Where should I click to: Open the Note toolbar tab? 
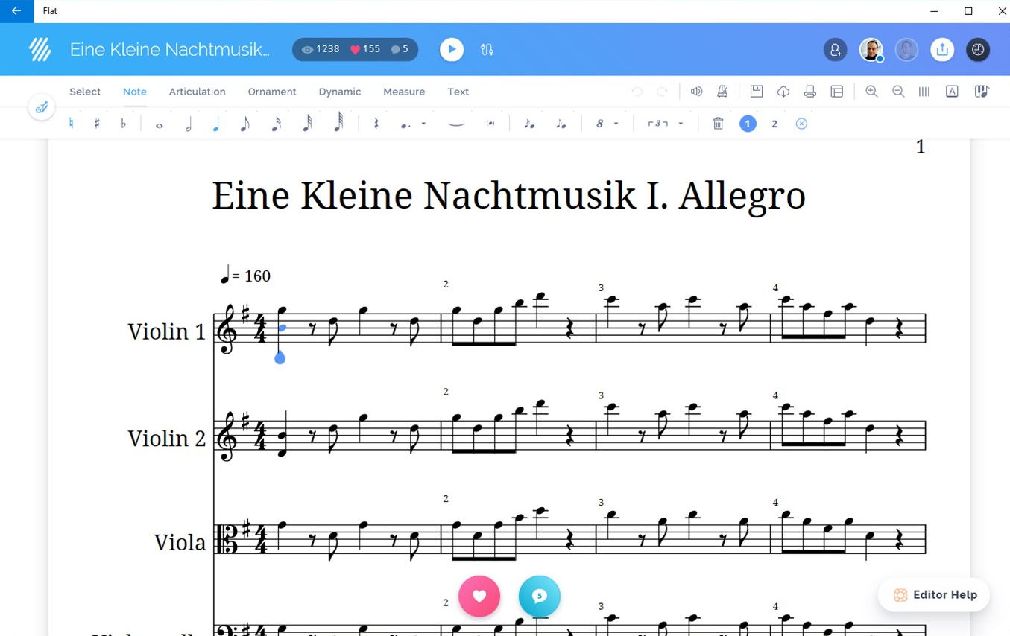(135, 92)
